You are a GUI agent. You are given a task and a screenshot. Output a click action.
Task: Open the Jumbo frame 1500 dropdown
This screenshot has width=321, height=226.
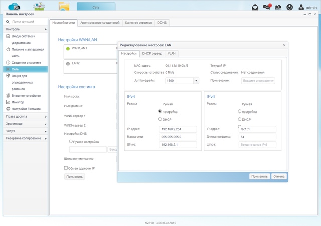coord(196,81)
